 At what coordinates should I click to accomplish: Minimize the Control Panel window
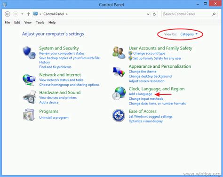[198, 4]
